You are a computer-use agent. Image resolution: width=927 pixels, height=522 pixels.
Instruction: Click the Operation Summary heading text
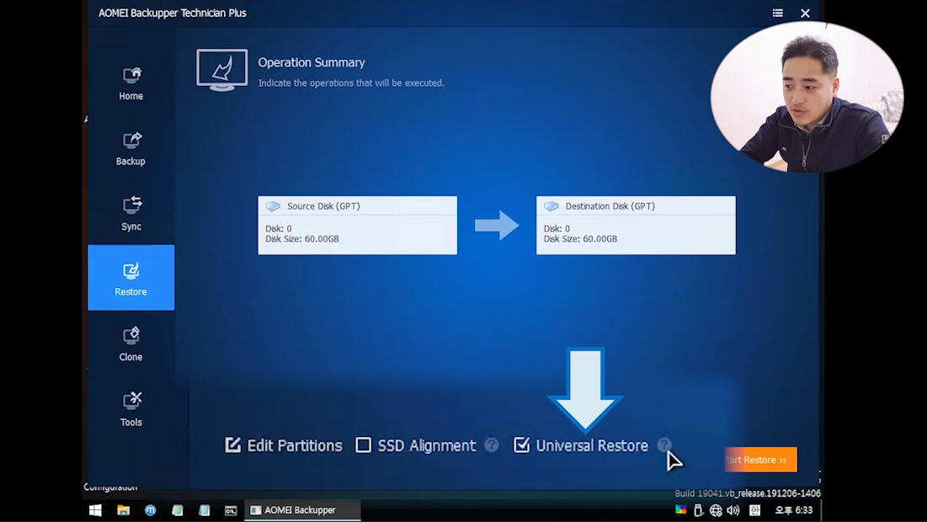[x=312, y=62]
